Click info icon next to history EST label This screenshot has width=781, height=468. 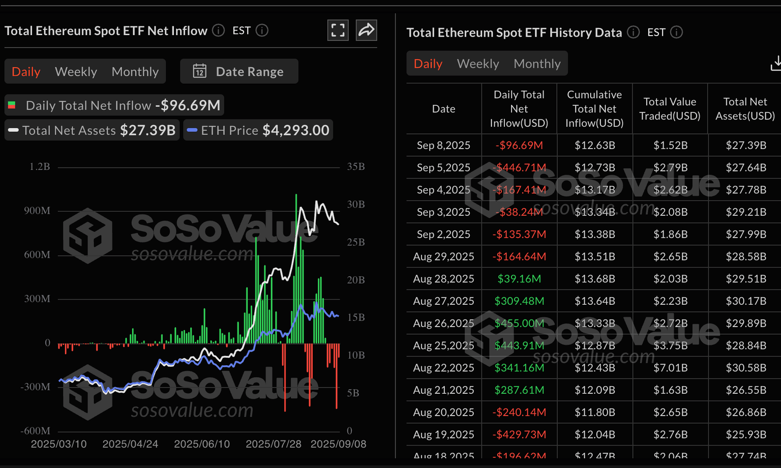coord(676,33)
